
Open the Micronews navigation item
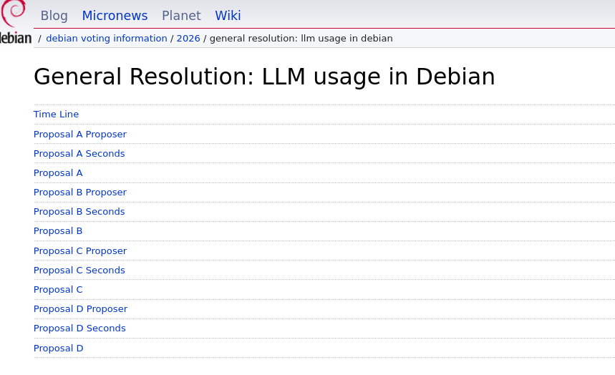click(x=115, y=16)
